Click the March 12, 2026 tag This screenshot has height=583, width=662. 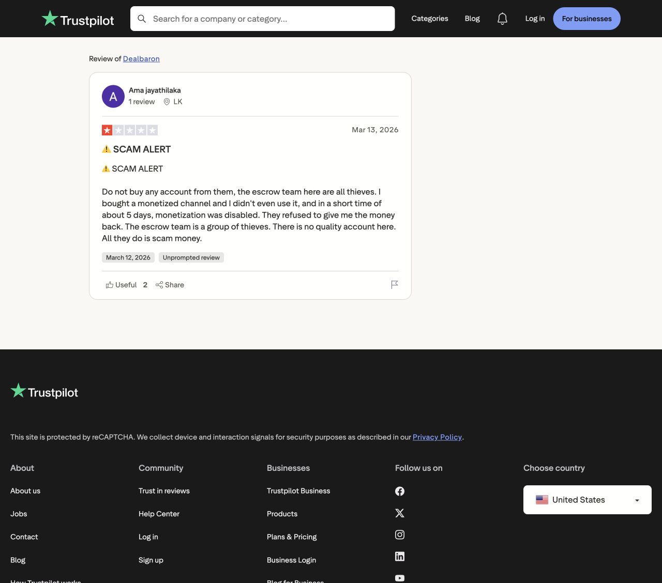click(128, 257)
